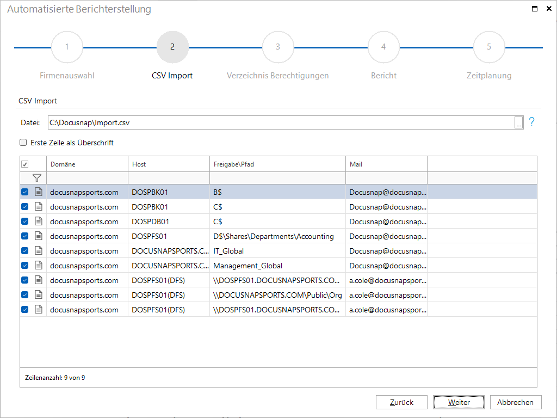Open file browser with the ellipsis button
Screen dimensions: 557x418
tap(518, 122)
